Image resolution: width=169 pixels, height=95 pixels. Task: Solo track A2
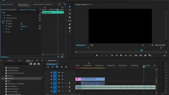pyautogui.click(x=66, y=87)
